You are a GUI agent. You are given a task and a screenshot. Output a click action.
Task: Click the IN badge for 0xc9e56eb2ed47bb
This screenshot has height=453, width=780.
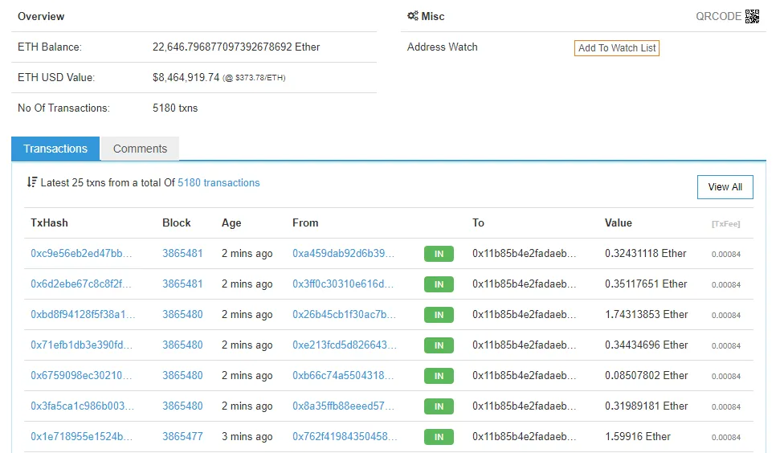(x=439, y=254)
